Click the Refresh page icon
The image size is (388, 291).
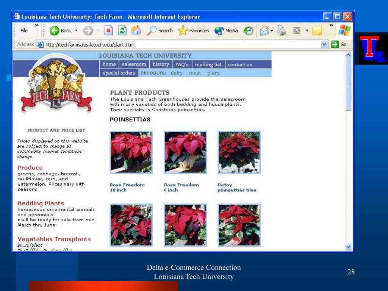(122, 31)
